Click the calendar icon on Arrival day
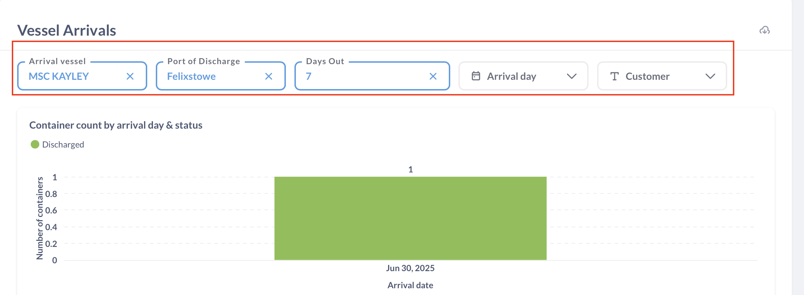The height and width of the screenshot is (295, 804). pos(476,76)
